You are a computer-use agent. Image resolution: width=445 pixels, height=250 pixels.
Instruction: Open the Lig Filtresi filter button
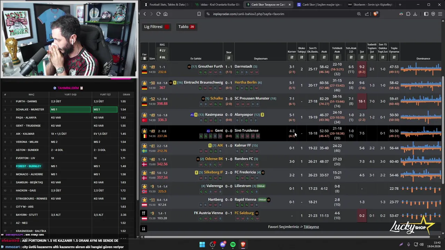tap(156, 27)
